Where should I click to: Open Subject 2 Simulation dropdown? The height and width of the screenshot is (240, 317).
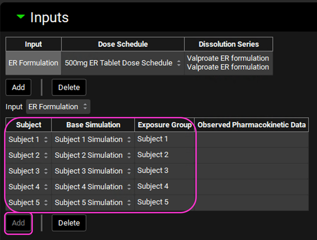93,156
